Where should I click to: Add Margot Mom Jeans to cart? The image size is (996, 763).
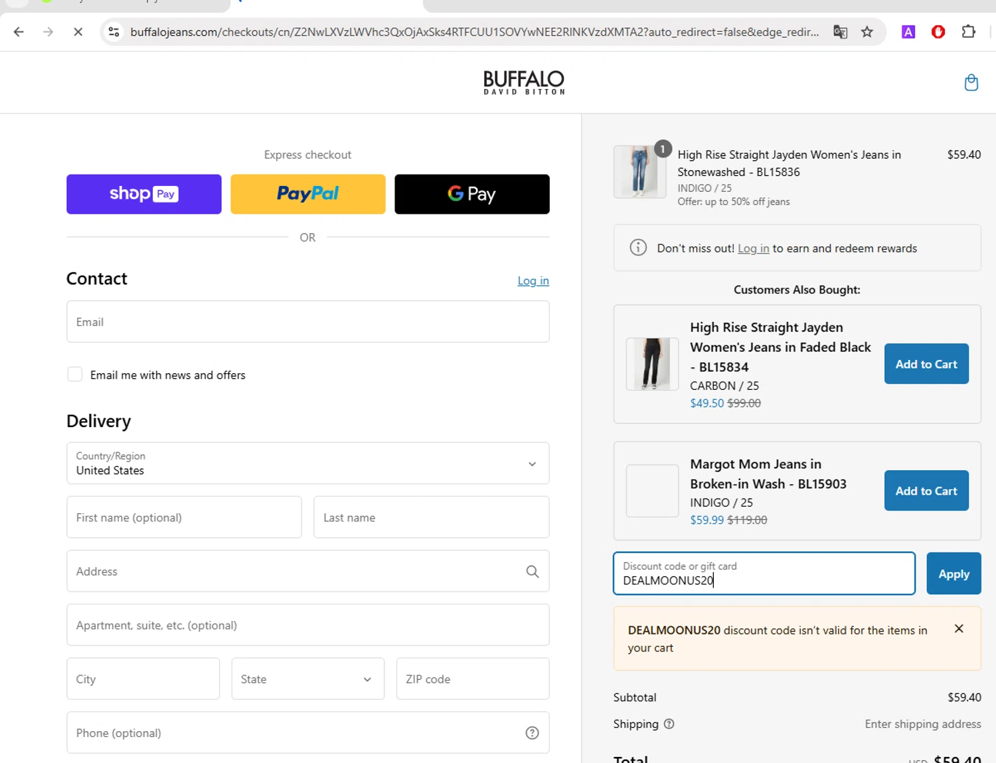[x=926, y=491]
